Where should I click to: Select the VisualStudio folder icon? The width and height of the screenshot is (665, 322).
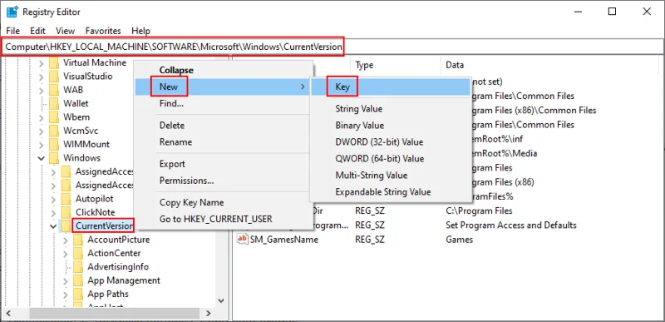53,77
